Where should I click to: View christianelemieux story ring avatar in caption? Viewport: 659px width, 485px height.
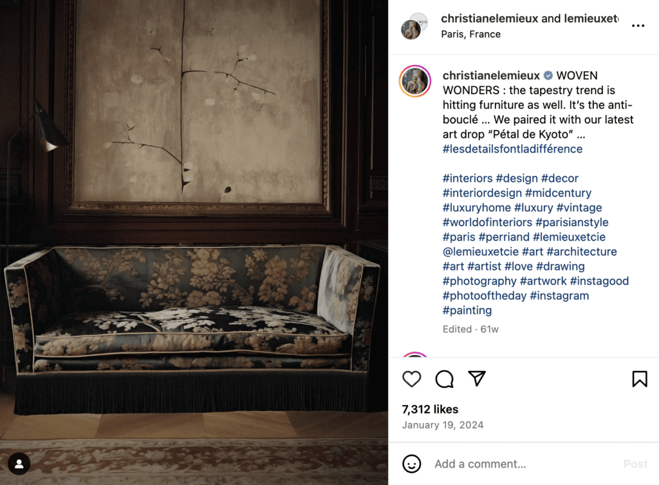[415, 81]
